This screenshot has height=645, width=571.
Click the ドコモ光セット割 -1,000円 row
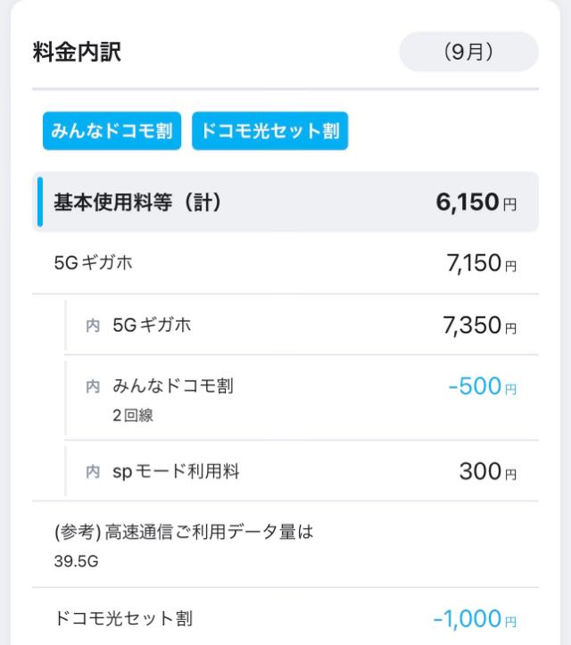pyautogui.click(x=285, y=618)
